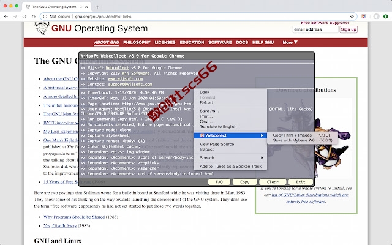392x245 pixels.
Task: Open Why Programs Should be Shared link
Action: coord(74,217)
